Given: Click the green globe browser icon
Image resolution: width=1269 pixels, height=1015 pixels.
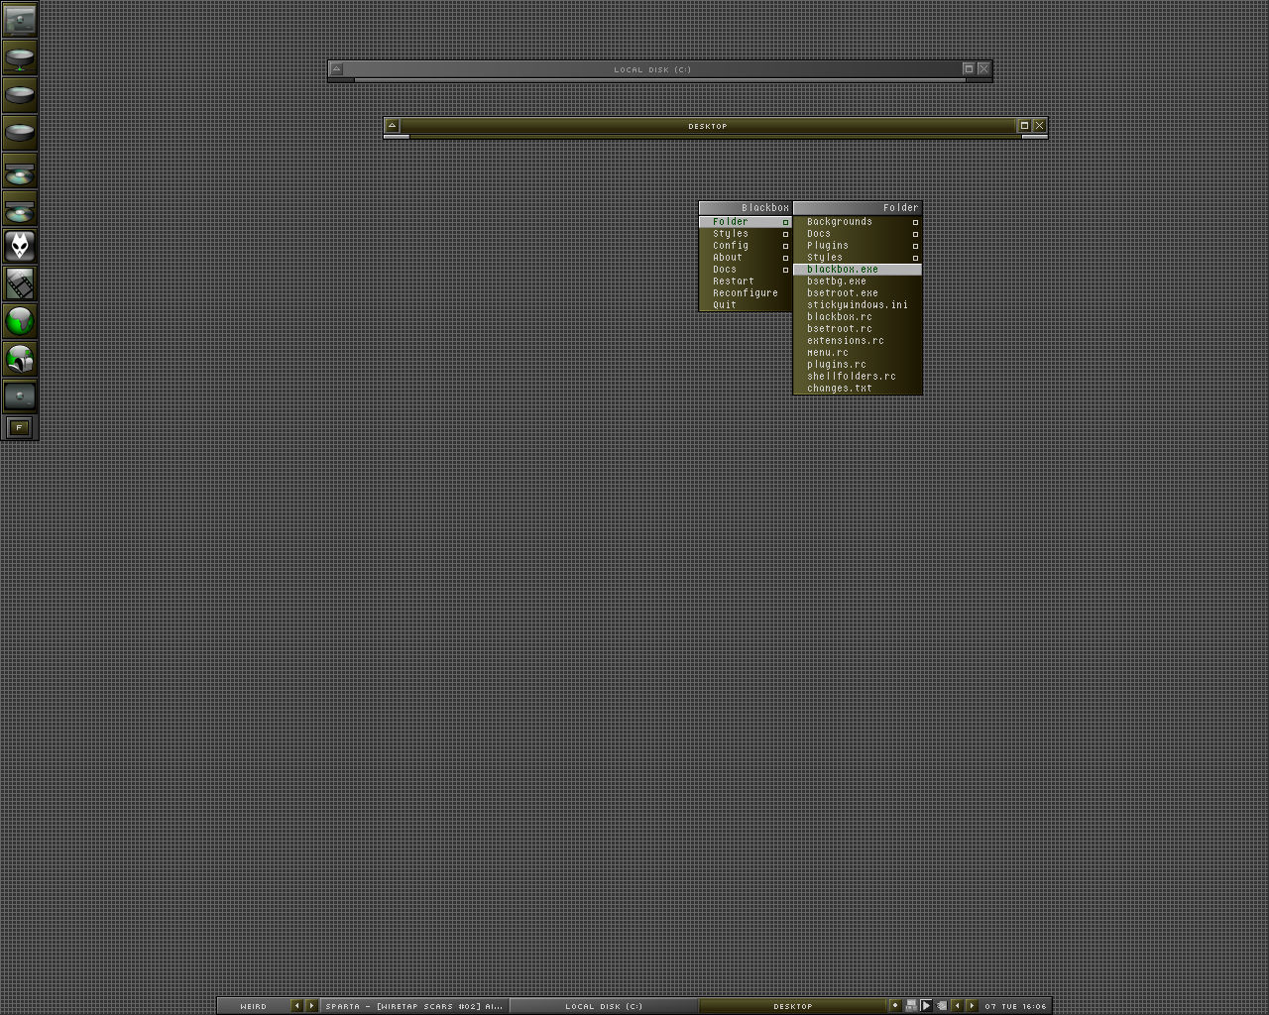Looking at the screenshot, I should coord(20,321).
